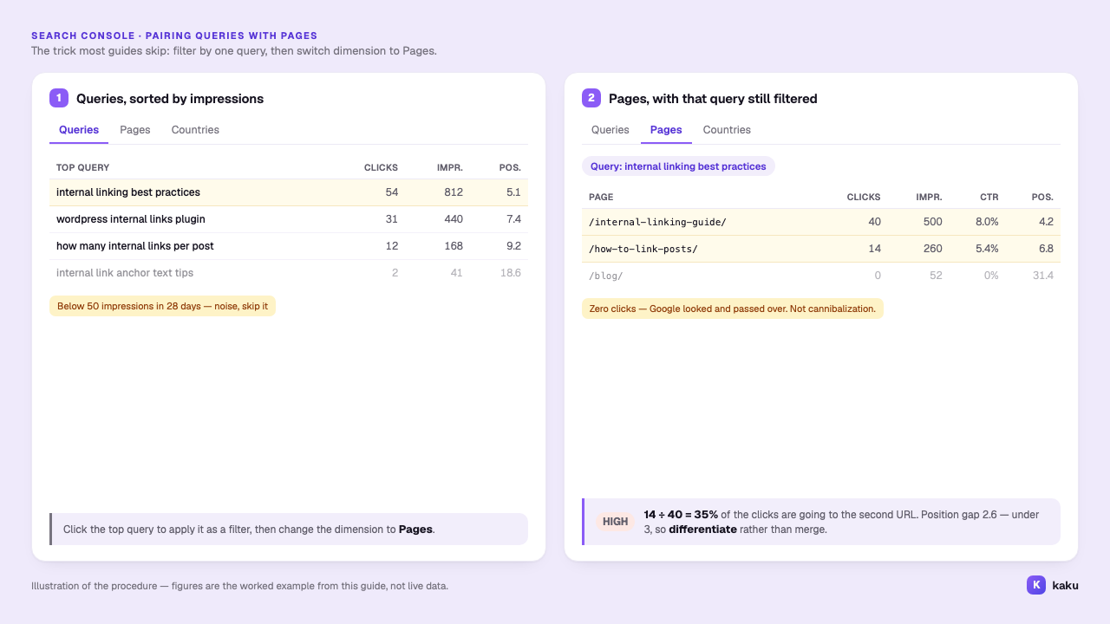Click the kaku logo icon
Viewport: 1110px width, 624px height.
pyautogui.click(x=1036, y=585)
